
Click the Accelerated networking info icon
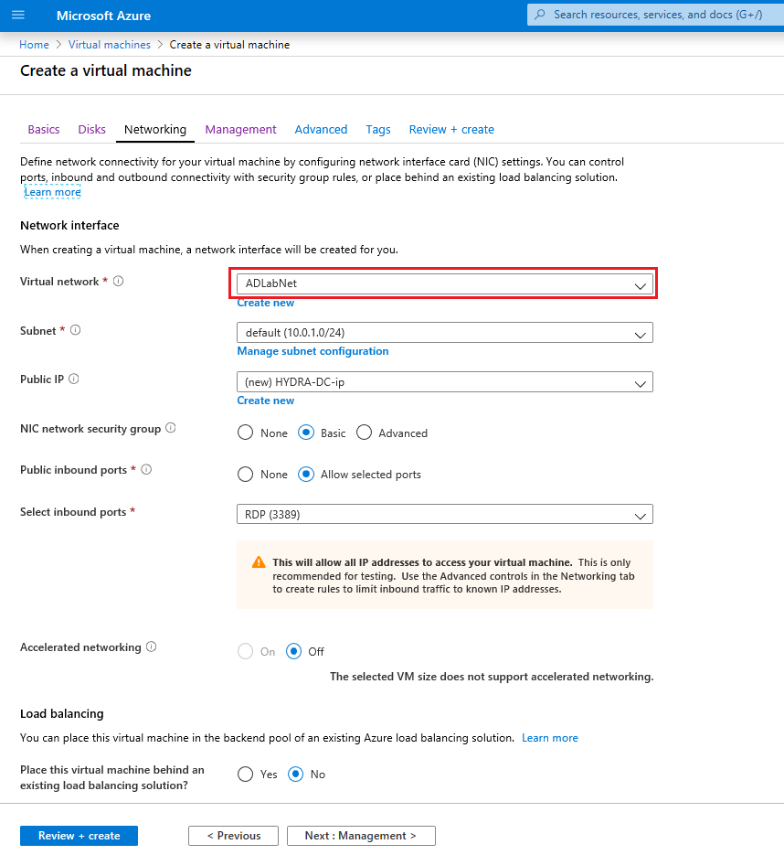coord(152,647)
